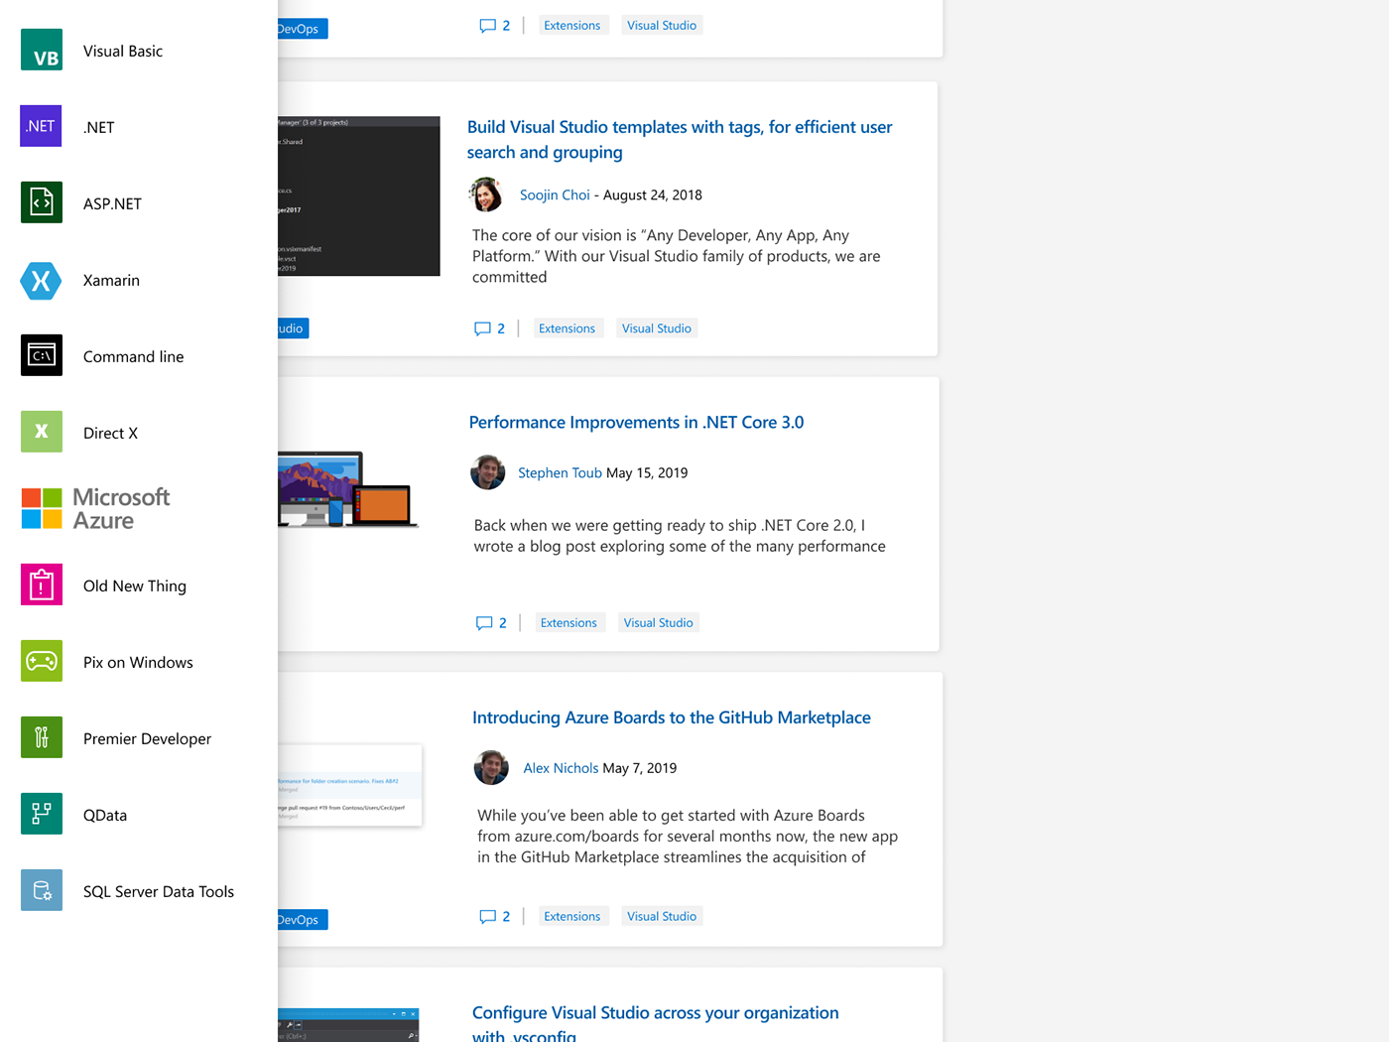The image size is (1389, 1042).
Task: Open Alex Nichols' avatar photo
Action: (491, 767)
